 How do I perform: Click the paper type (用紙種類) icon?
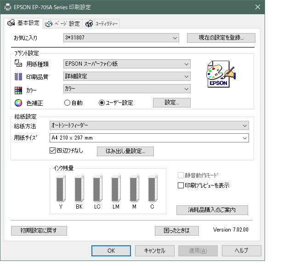(18, 64)
